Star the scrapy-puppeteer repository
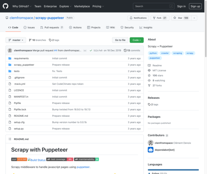Screen dimensions: 207x174 [181, 18]
